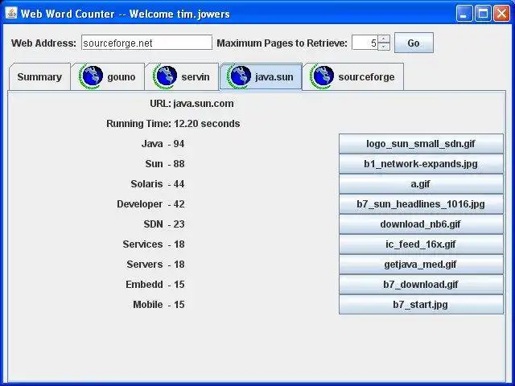Screen dimensions: 515x386
Task: Click the 'Embedd - 15' word count
Action: point(155,284)
